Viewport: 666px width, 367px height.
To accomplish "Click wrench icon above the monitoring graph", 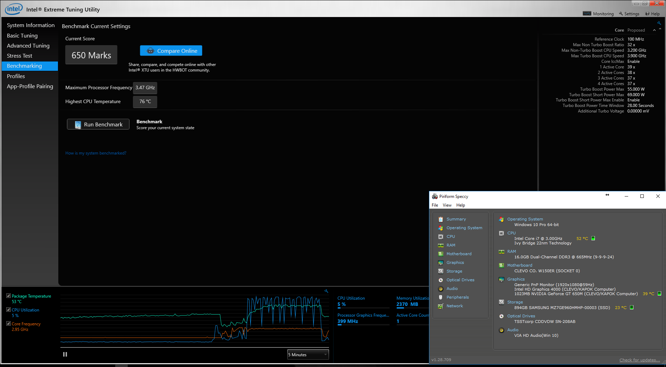I will tap(326, 291).
